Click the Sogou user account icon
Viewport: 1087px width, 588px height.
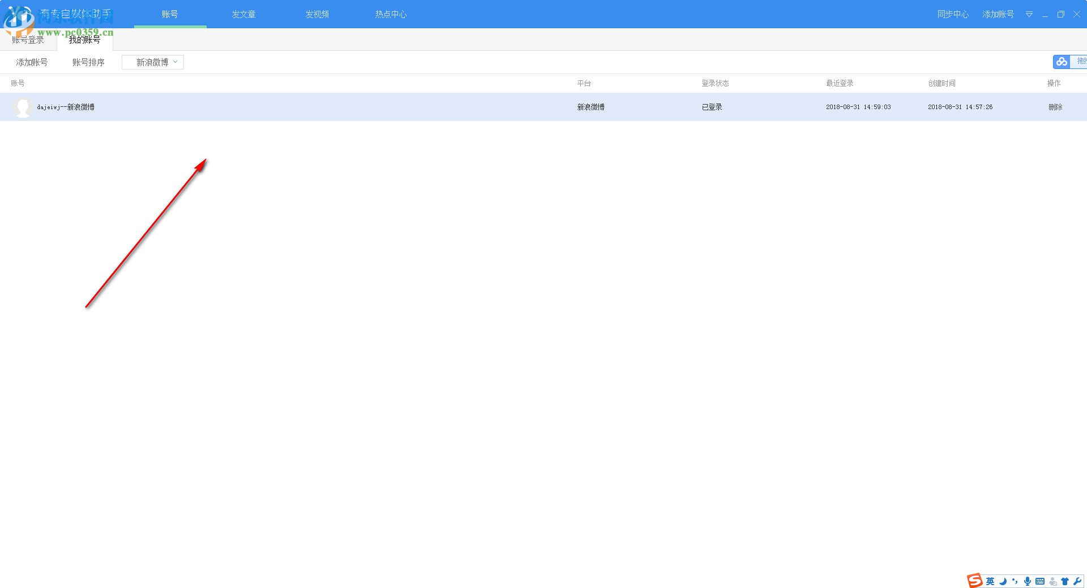pos(1053,581)
